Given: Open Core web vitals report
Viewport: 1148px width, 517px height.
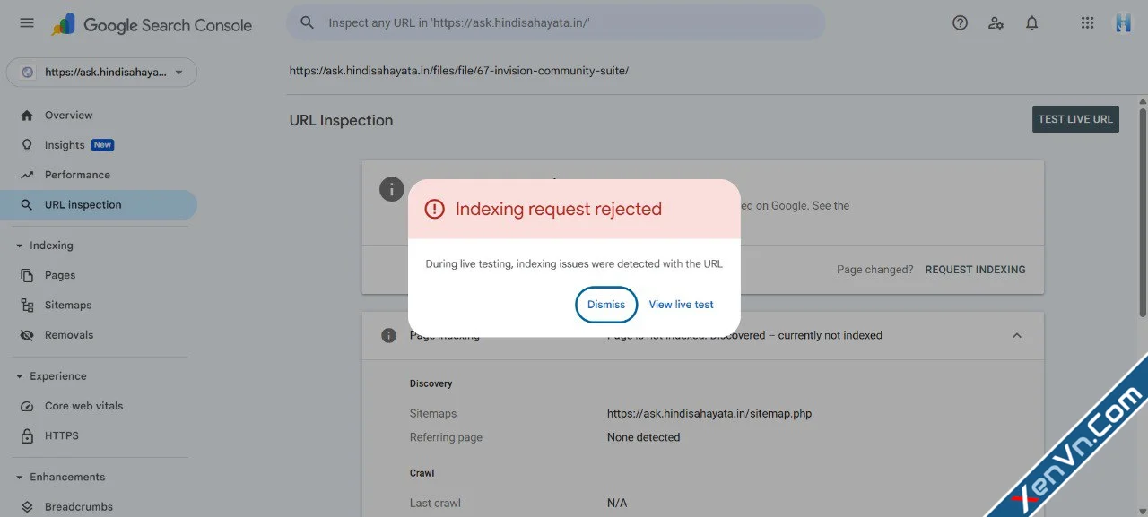Looking at the screenshot, I should coord(83,406).
